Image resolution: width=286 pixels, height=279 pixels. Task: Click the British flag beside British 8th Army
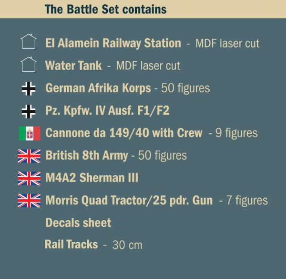[29, 155]
